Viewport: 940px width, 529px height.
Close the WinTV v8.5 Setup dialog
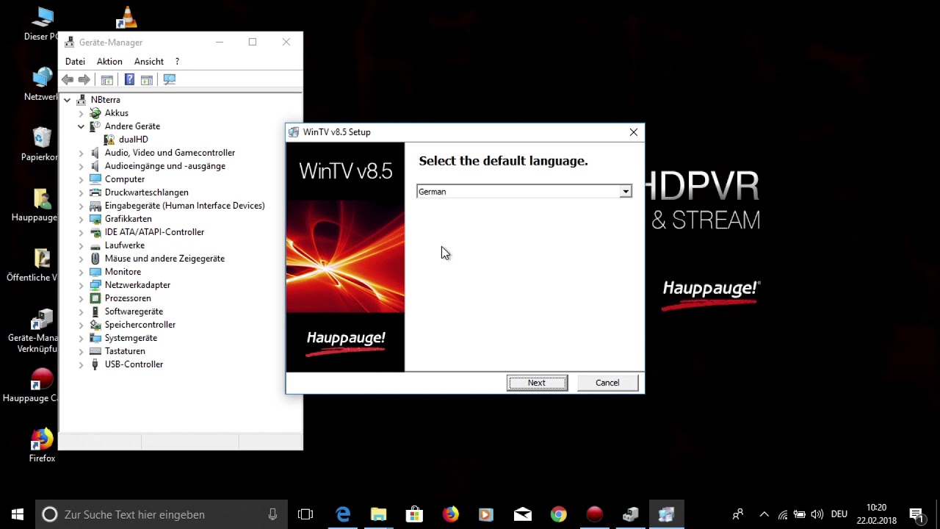pos(633,132)
